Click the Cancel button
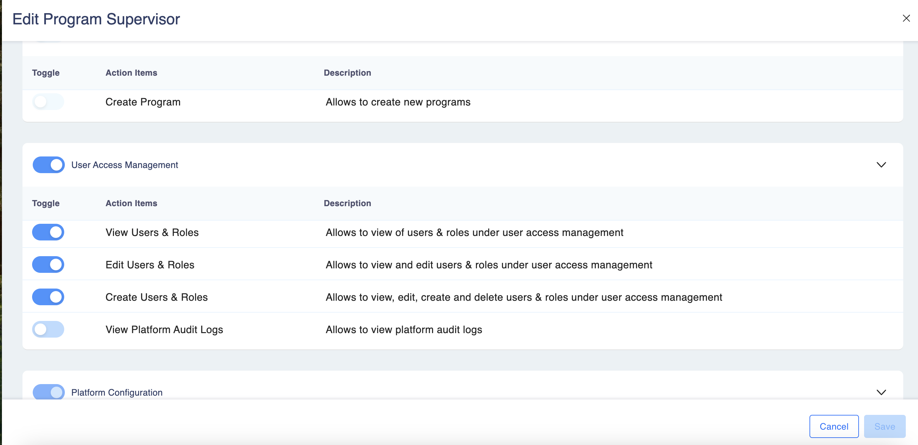Viewport: 918px width, 445px height. (834, 426)
